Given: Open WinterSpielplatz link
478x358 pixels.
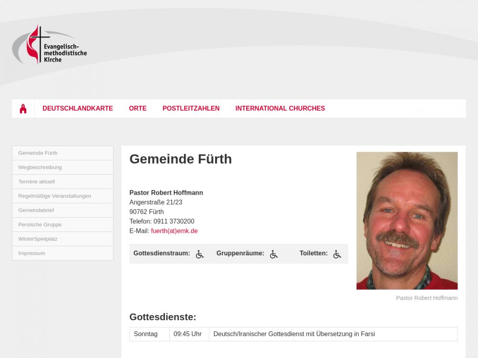Looking at the screenshot, I should (x=63, y=239).
